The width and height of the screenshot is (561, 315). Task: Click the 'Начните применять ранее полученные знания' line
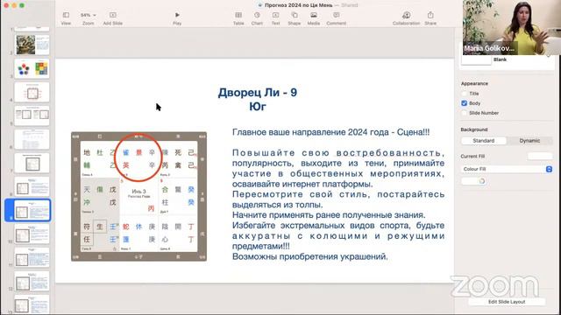329,215
